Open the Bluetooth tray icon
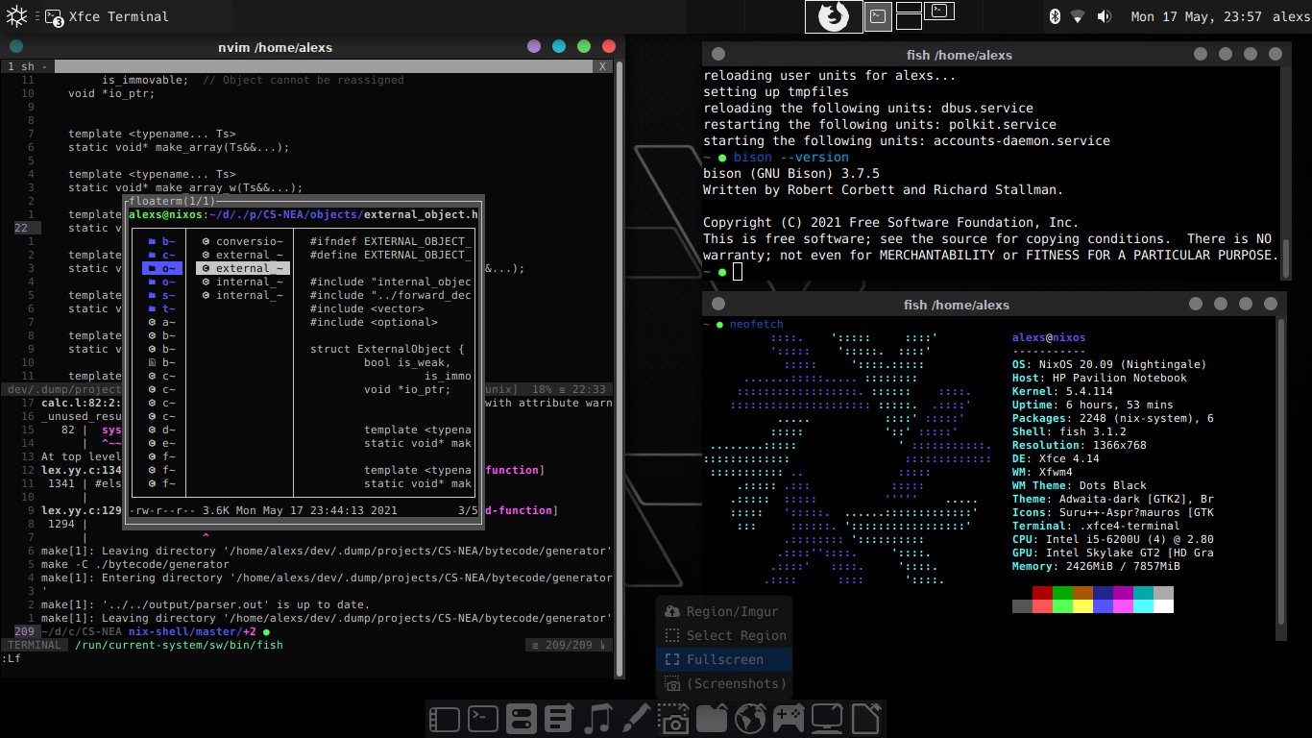This screenshot has height=738, width=1312. click(x=1053, y=16)
